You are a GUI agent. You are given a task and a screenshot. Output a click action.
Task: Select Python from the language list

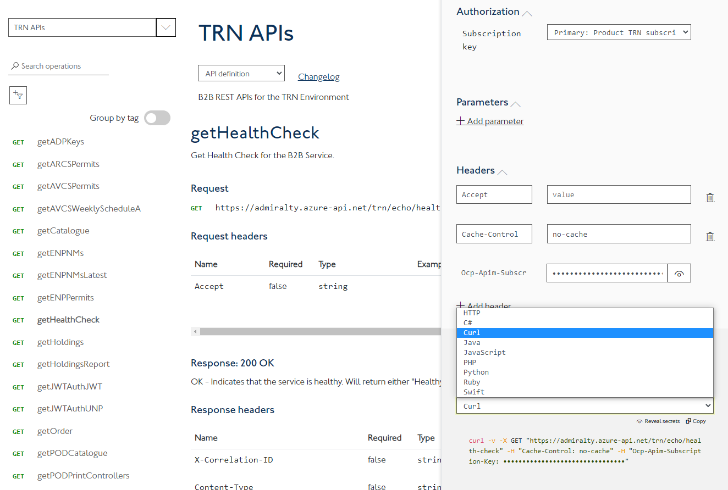pyautogui.click(x=476, y=372)
